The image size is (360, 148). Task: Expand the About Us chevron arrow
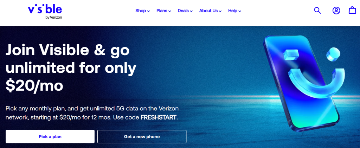pos(220,11)
